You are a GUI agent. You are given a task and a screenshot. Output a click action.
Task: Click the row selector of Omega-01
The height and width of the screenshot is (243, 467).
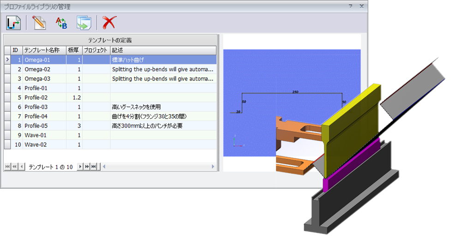[7, 60]
